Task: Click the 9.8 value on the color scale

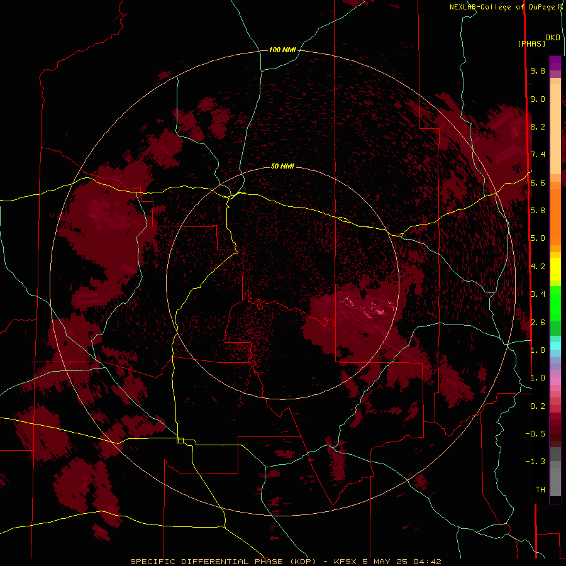Action: 538,70
